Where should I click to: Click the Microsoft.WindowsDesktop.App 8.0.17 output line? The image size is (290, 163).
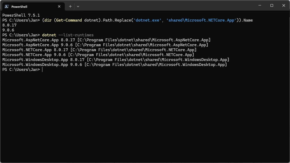[x=115, y=60]
